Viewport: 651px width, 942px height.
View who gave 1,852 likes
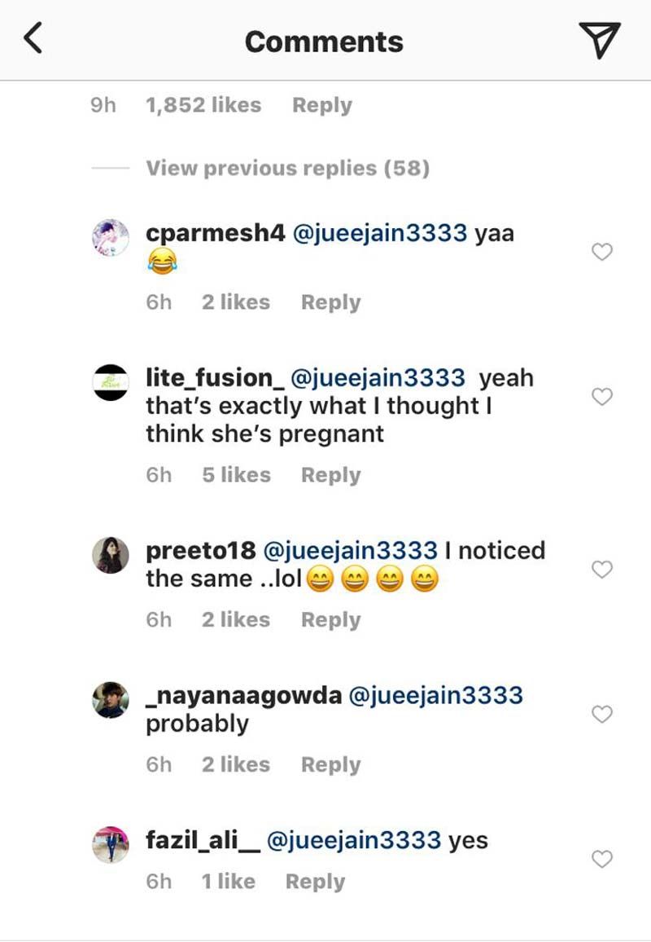[203, 106]
